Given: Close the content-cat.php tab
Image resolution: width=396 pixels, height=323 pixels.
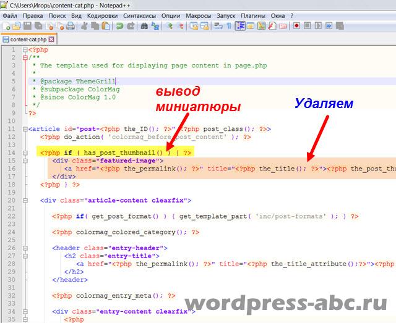Looking at the screenshot, I should [51, 40].
